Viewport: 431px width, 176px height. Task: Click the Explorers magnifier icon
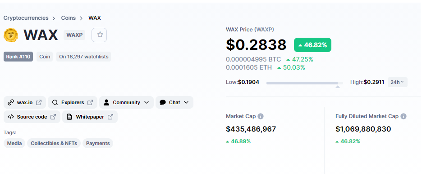[x=55, y=102]
